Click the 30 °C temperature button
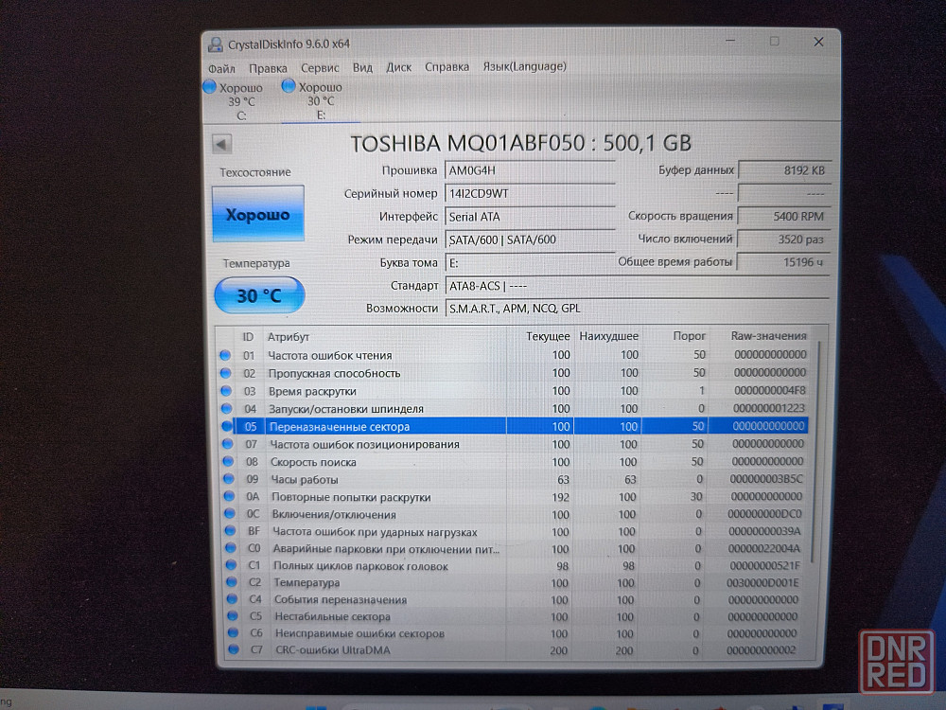The image size is (946, 710). 259,295
